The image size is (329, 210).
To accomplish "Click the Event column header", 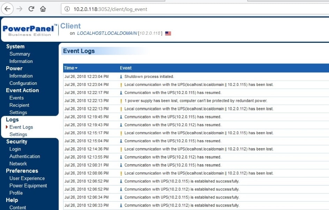I will coord(126,68).
